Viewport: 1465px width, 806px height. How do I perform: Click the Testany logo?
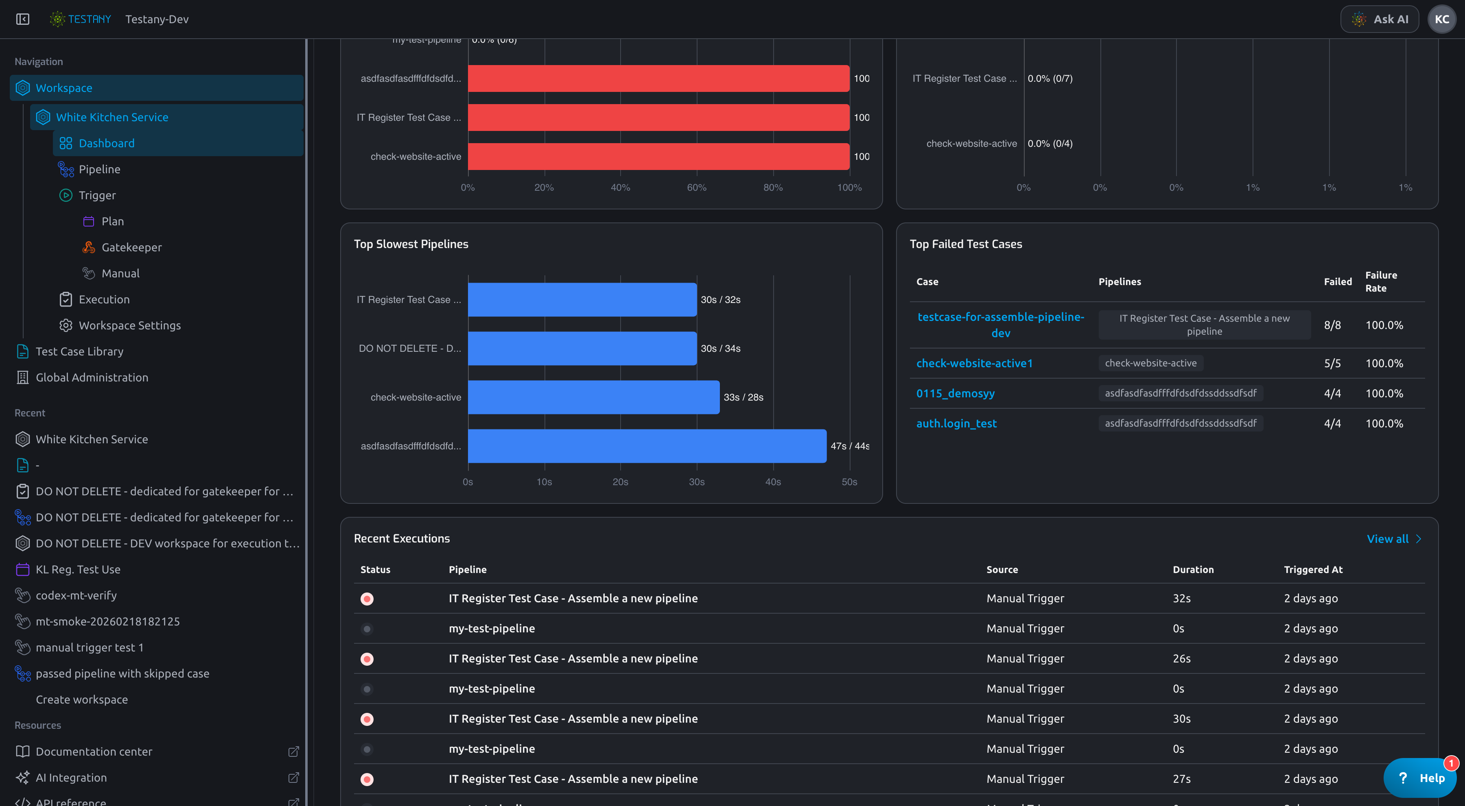point(80,20)
